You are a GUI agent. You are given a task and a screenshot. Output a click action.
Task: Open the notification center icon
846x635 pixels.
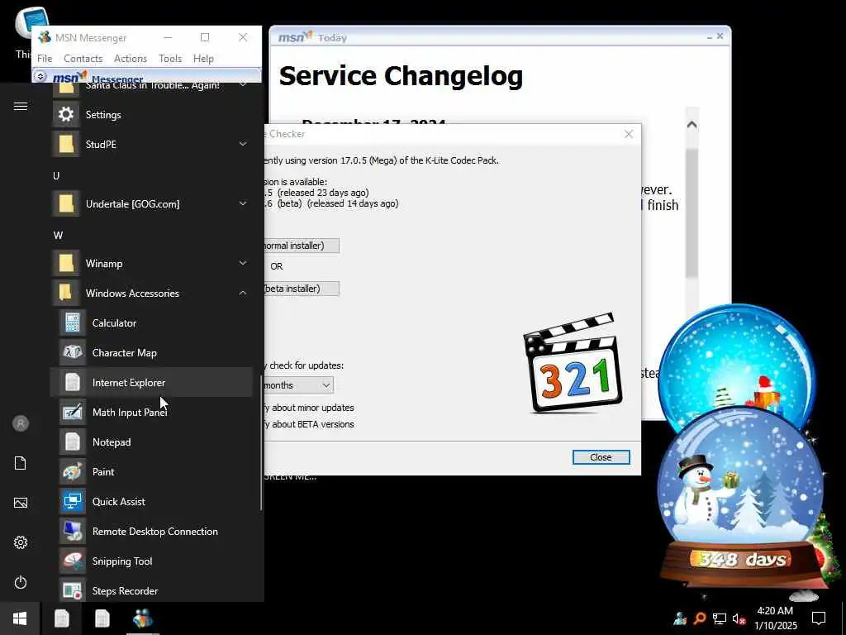[x=819, y=618]
